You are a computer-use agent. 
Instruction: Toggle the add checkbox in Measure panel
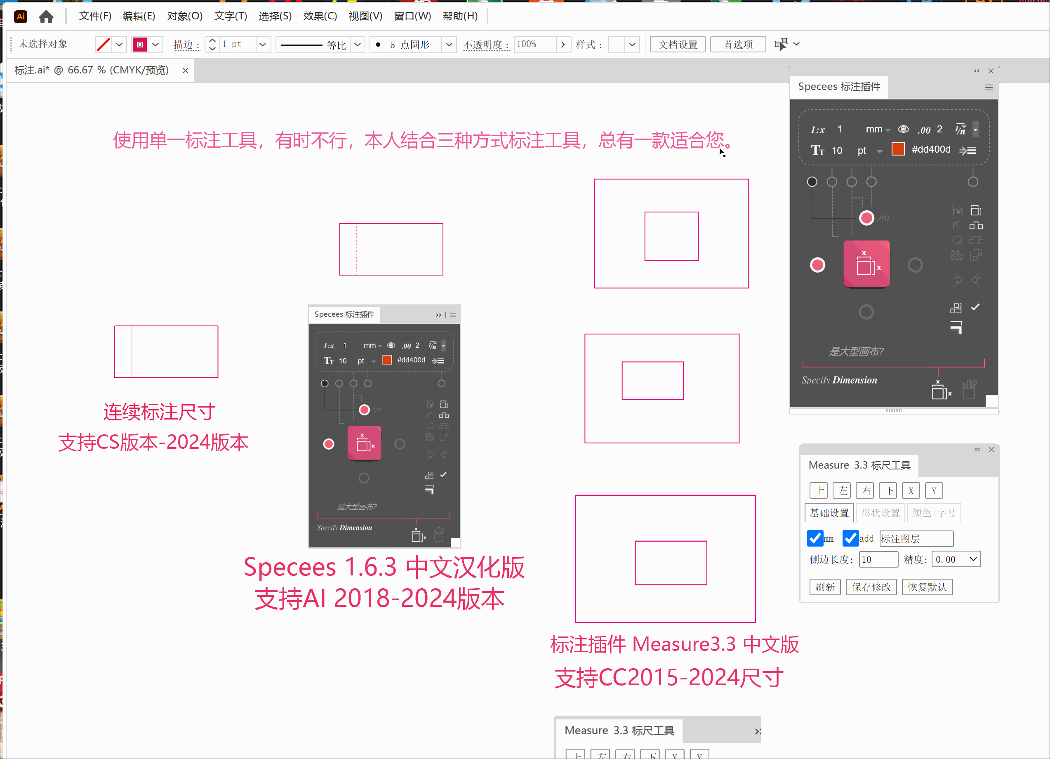pyautogui.click(x=850, y=539)
